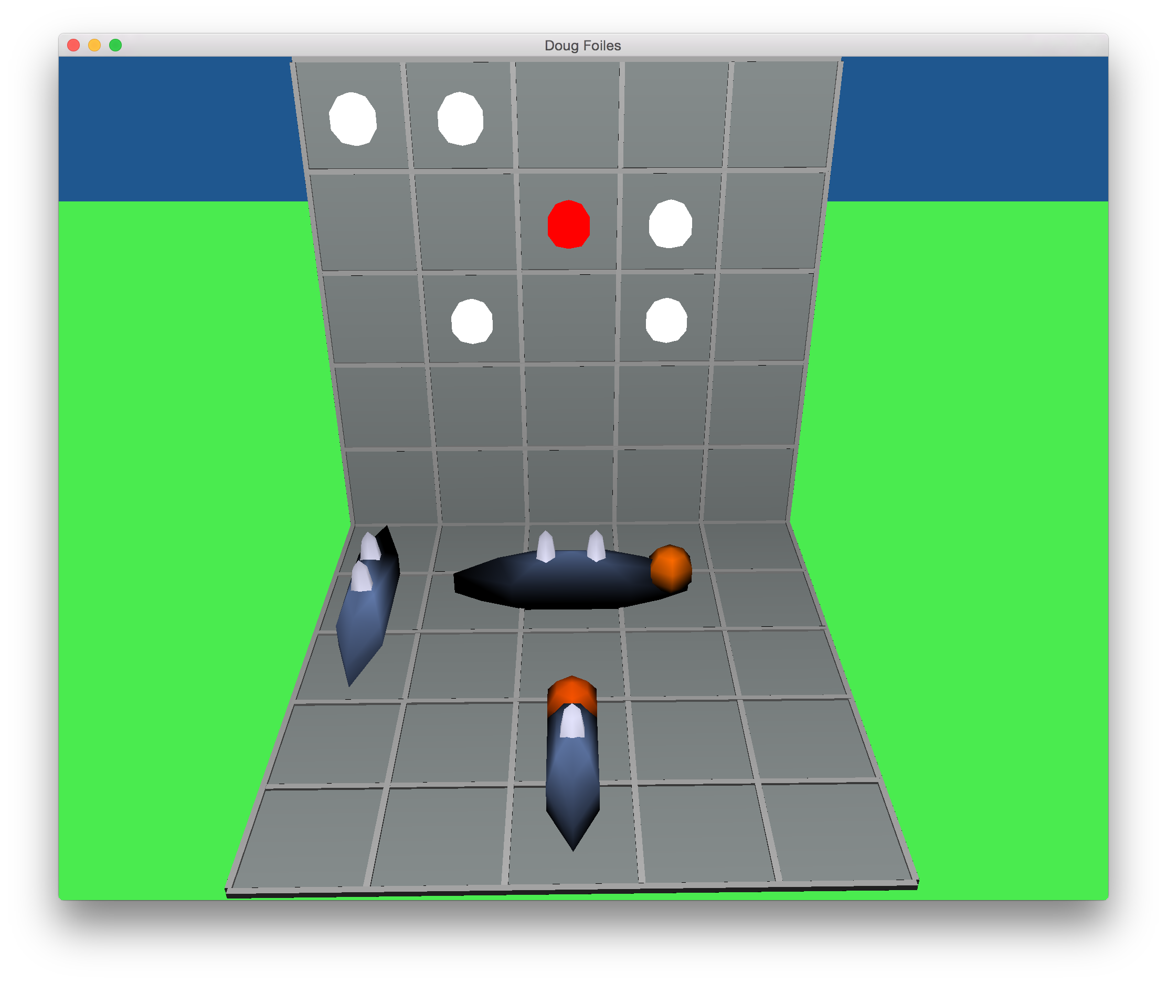
Task: Click the empty wall cell left of the red peg
Action: [x=468, y=221]
